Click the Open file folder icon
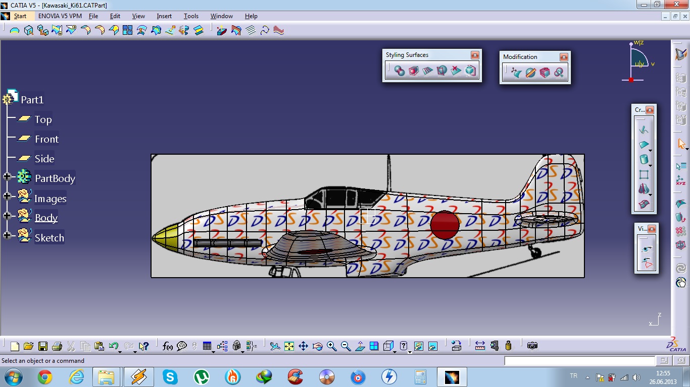 (x=28, y=346)
